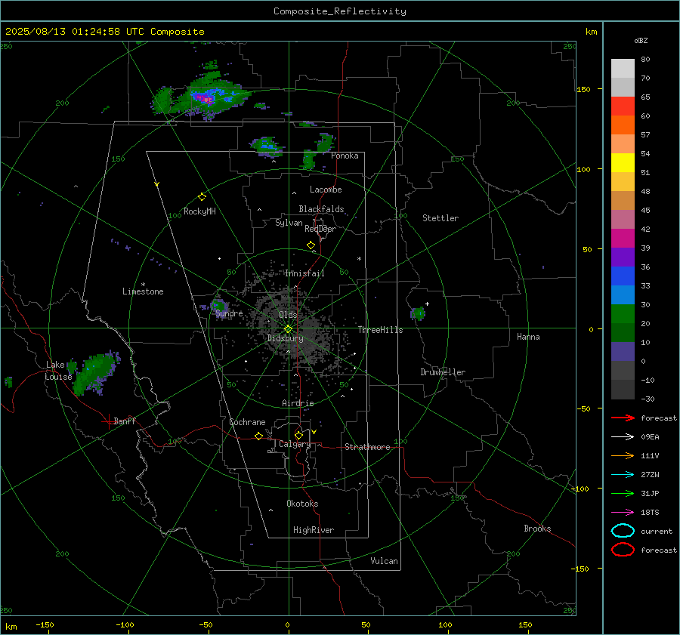680x635 pixels.
Task: Click the 'Calgary' city label
Action: pos(295,444)
